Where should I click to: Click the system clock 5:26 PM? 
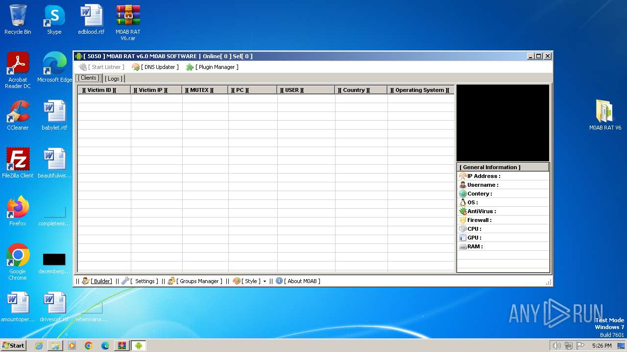[x=602, y=346]
